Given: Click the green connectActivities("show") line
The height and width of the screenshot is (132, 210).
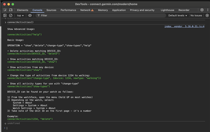Looking at the screenshot, I should point(25,70).
